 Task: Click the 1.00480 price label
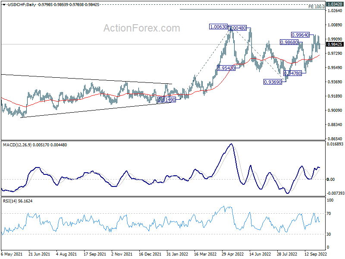click(237, 28)
